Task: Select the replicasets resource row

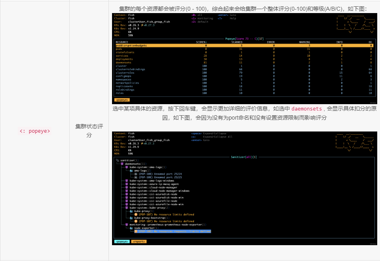Action: tap(244, 86)
